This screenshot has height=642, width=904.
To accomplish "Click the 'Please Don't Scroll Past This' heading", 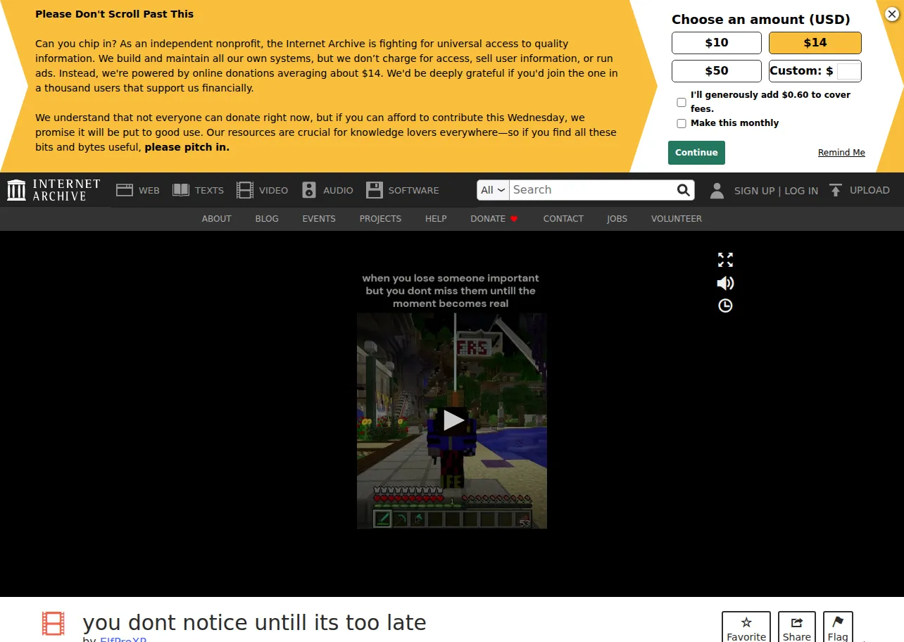I will [114, 14].
